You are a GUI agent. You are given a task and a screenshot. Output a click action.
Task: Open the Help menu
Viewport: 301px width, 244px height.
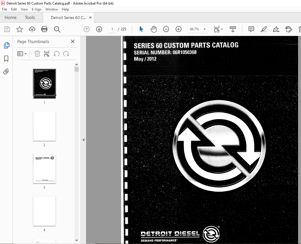[65, 9]
